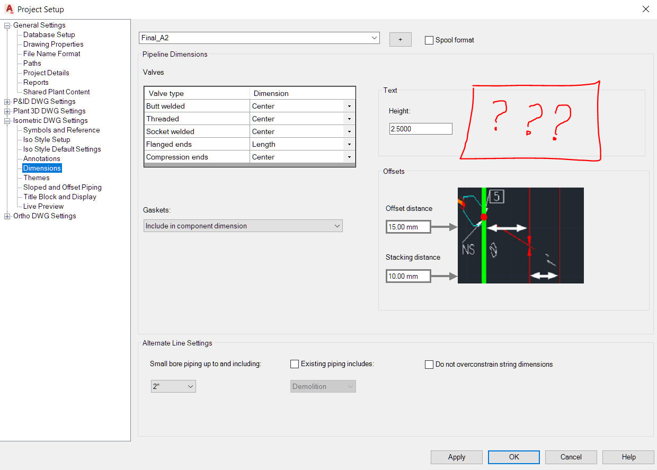657x470 pixels.
Task: Open Help from the dialog
Action: 628,457
